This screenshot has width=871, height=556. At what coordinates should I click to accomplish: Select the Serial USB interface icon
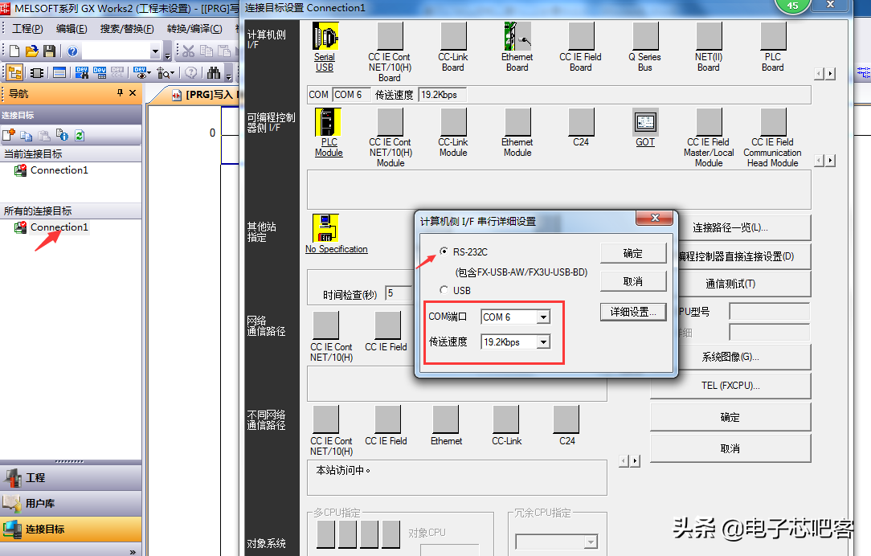[325, 37]
